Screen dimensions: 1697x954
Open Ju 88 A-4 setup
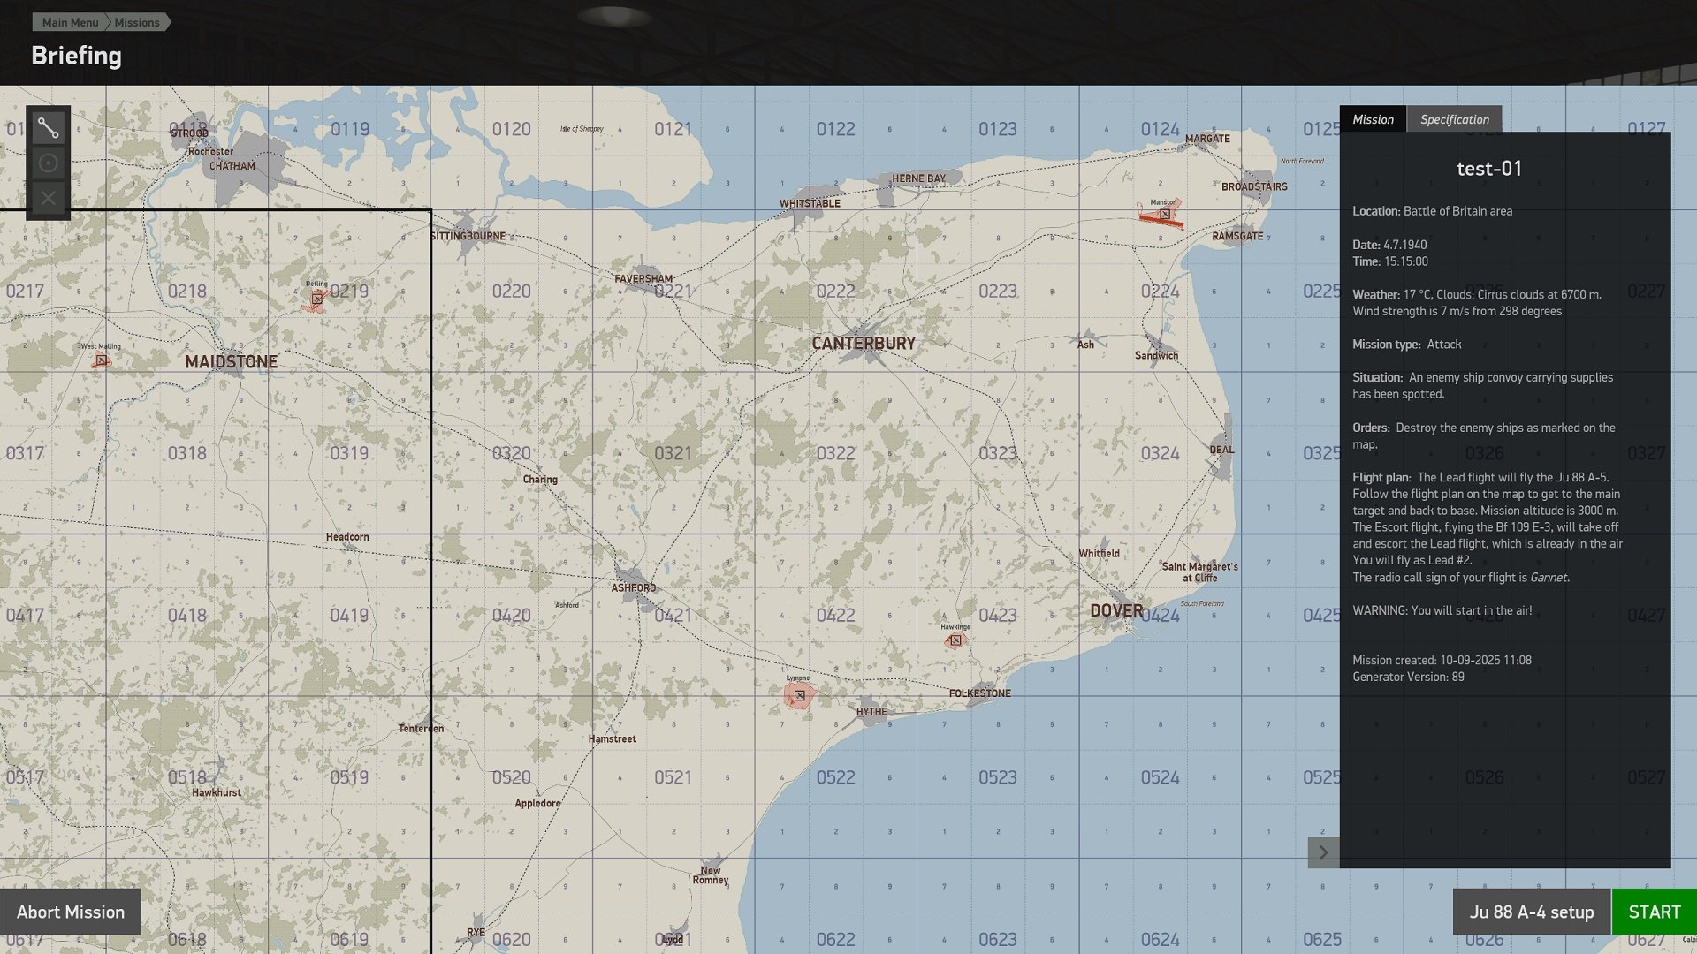pyautogui.click(x=1531, y=912)
